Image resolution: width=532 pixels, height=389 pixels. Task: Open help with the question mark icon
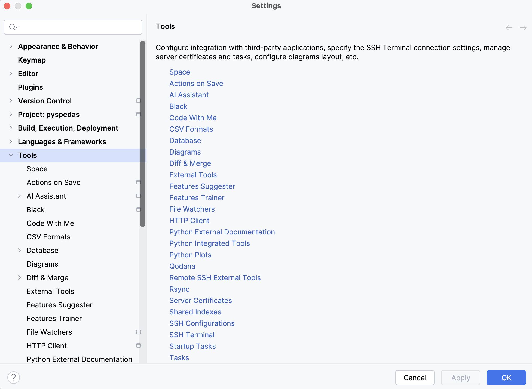14,378
